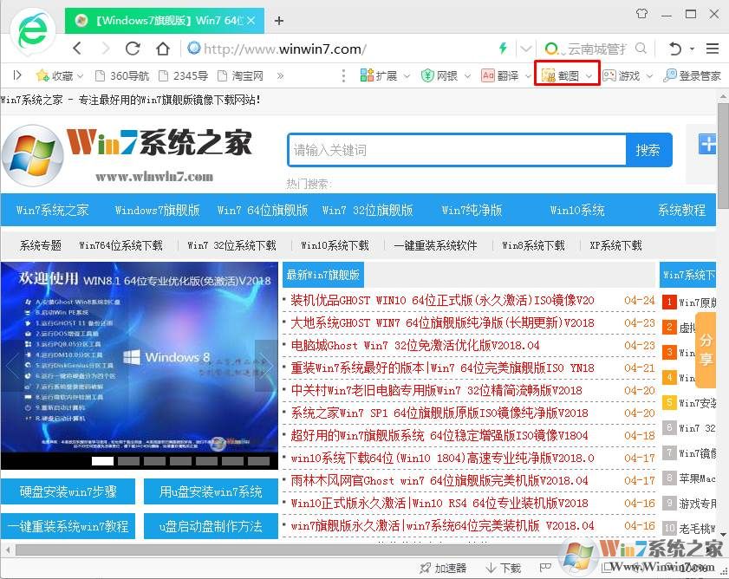Screen dimensions: 729x579
Task: Expand the 游戏 dropdown arrow
Action: [x=650, y=75]
